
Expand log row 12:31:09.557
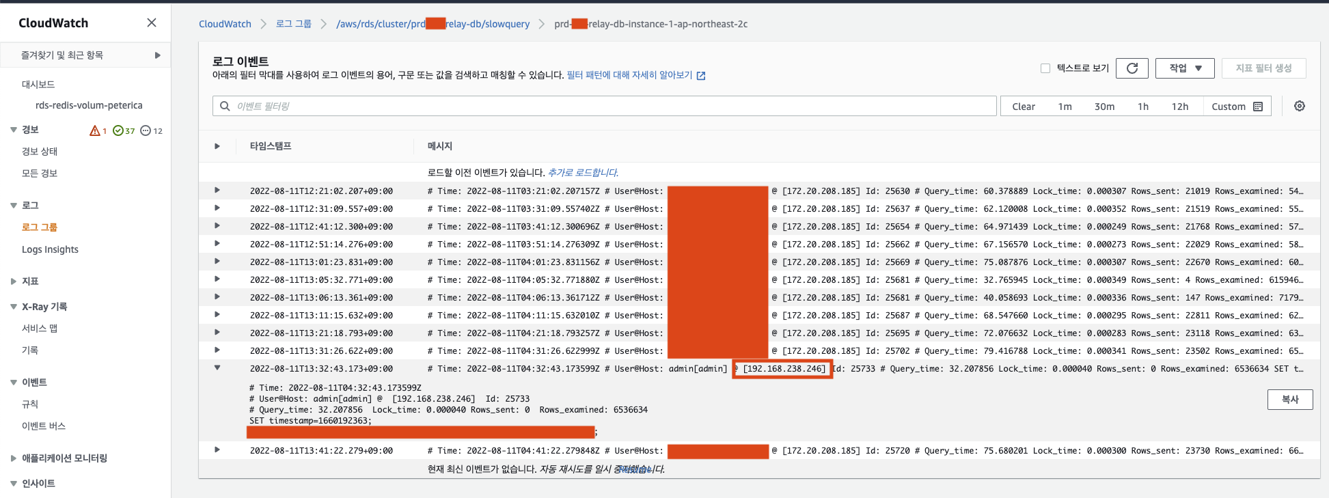217,208
